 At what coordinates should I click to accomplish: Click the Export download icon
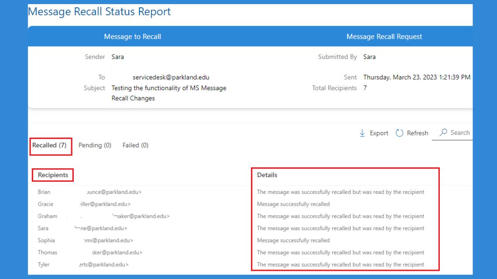362,133
